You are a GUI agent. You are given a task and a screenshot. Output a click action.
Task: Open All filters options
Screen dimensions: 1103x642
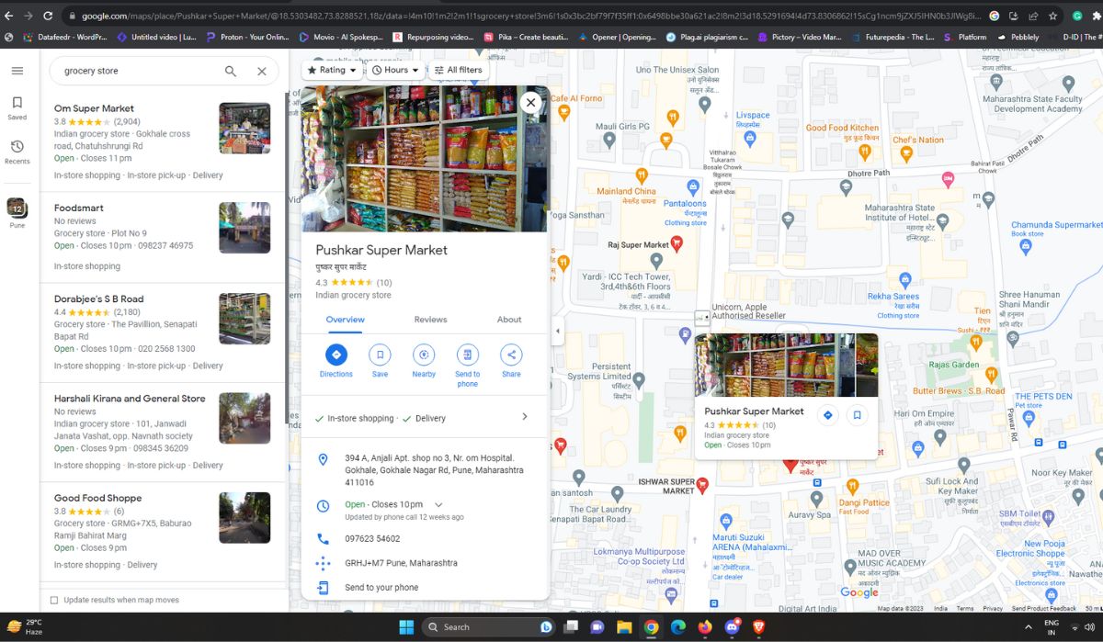pyautogui.click(x=459, y=69)
